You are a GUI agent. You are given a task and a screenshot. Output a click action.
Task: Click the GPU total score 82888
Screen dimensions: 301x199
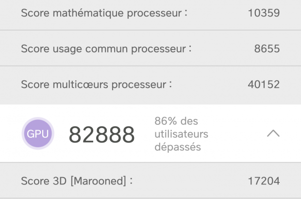101,134
